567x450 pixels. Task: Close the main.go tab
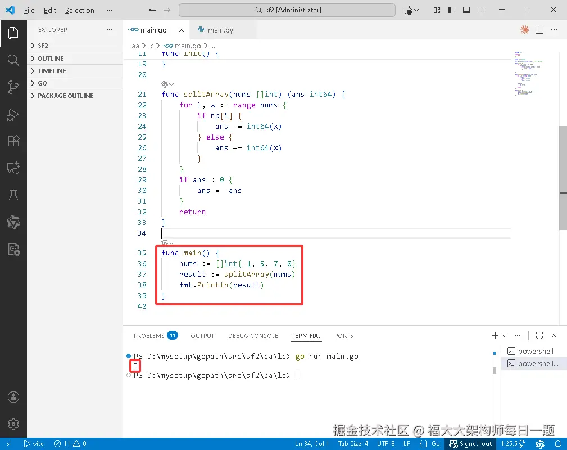(182, 30)
